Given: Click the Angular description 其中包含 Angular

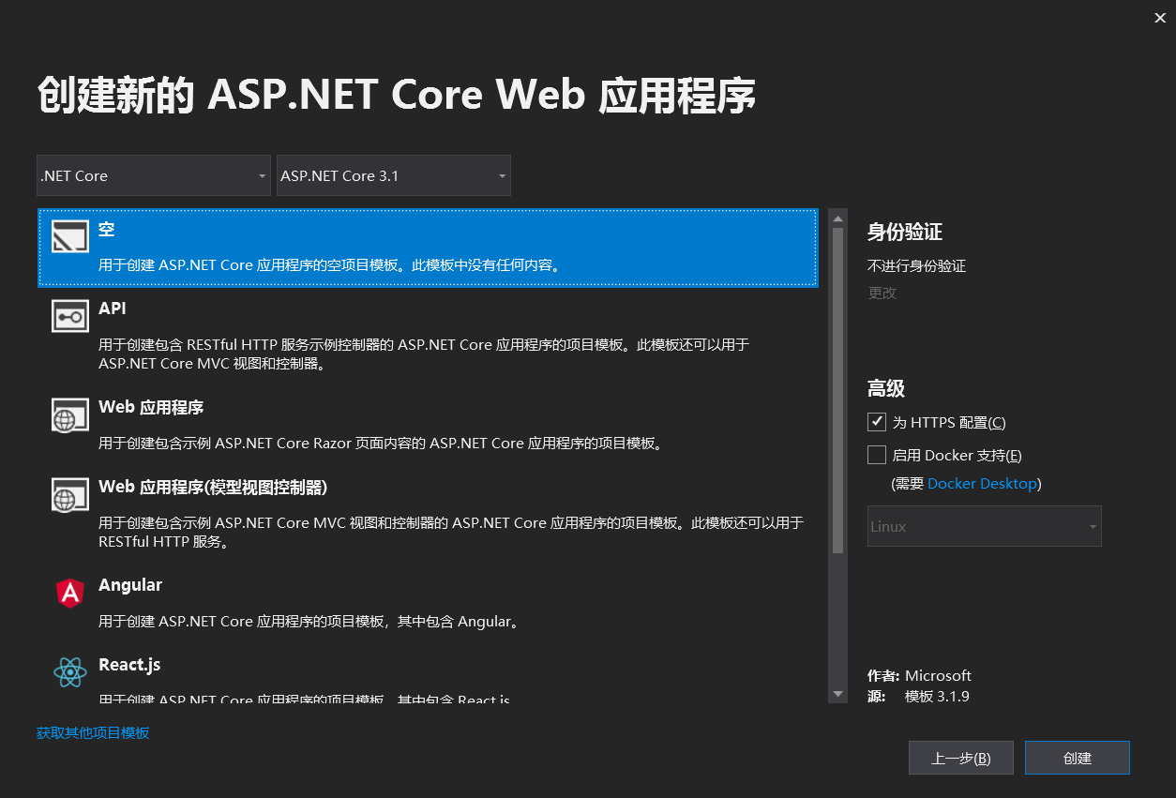Looking at the screenshot, I should [x=309, y=621].
